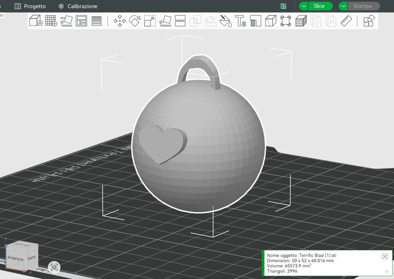The width and height of the screenshot is (394, 279).
Task: Open the Cut tool
Action: click(x=180, y=21)
